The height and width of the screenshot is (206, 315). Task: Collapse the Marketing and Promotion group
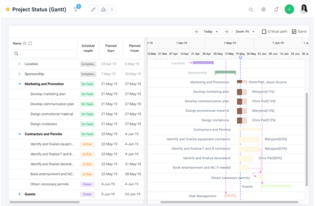tap(19, 84)
